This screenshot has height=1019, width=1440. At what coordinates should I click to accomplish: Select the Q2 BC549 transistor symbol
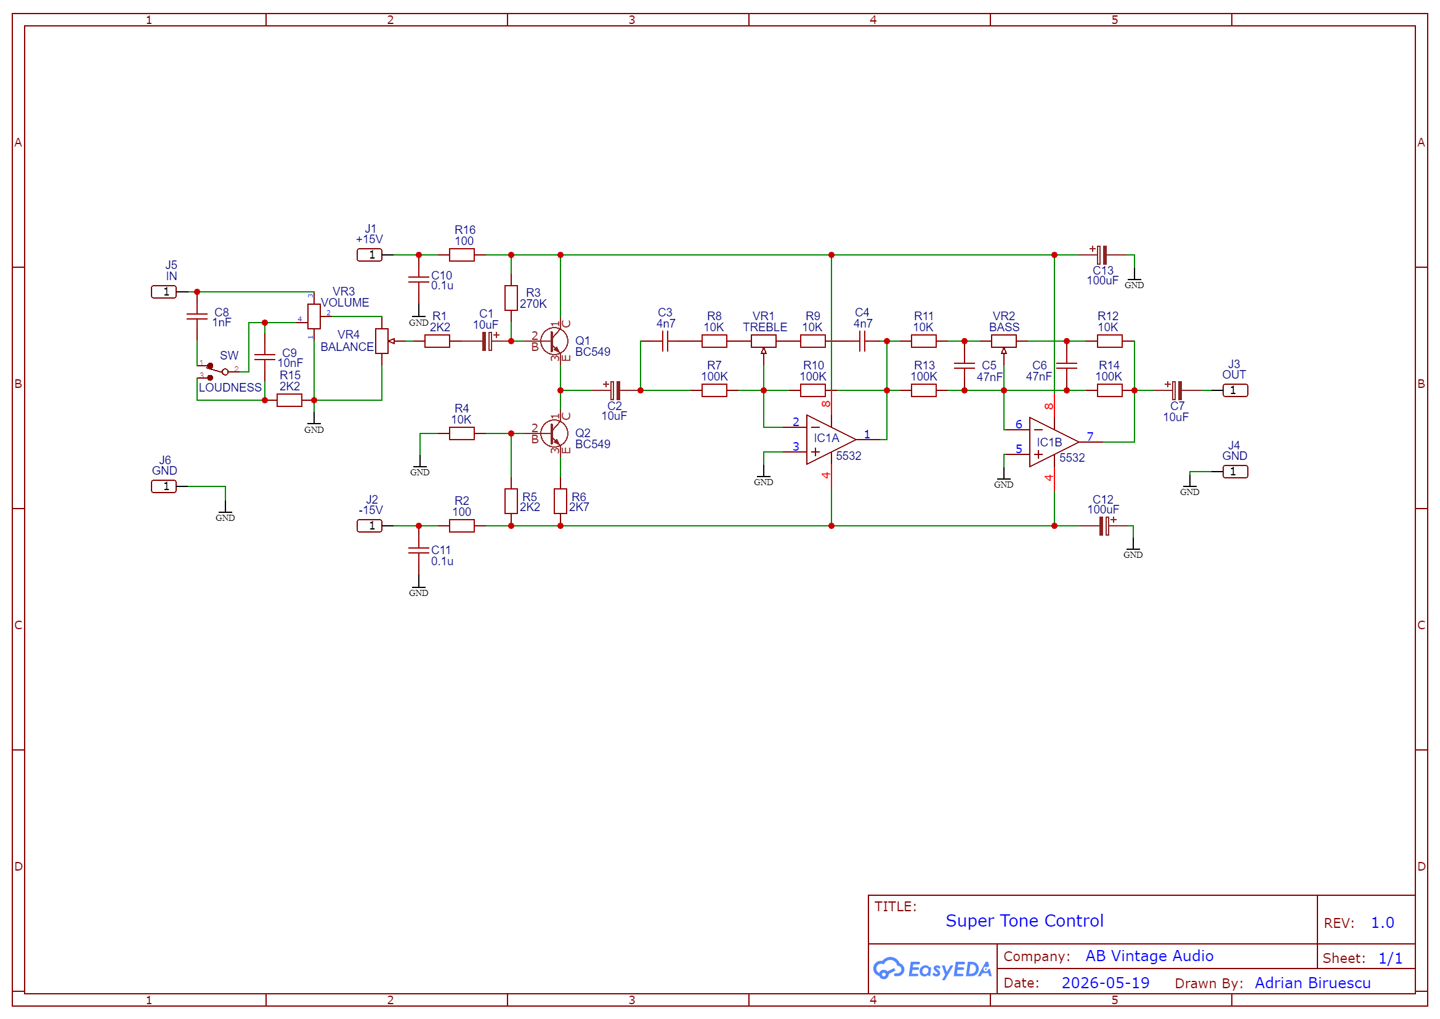tap(554, 433)
